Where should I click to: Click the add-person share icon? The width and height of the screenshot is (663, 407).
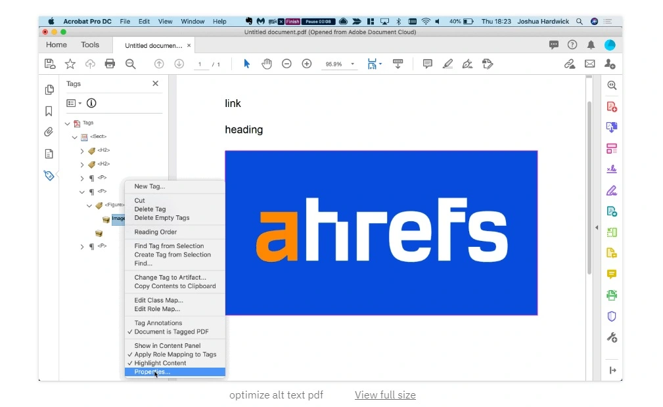click(x=610, y=64)
